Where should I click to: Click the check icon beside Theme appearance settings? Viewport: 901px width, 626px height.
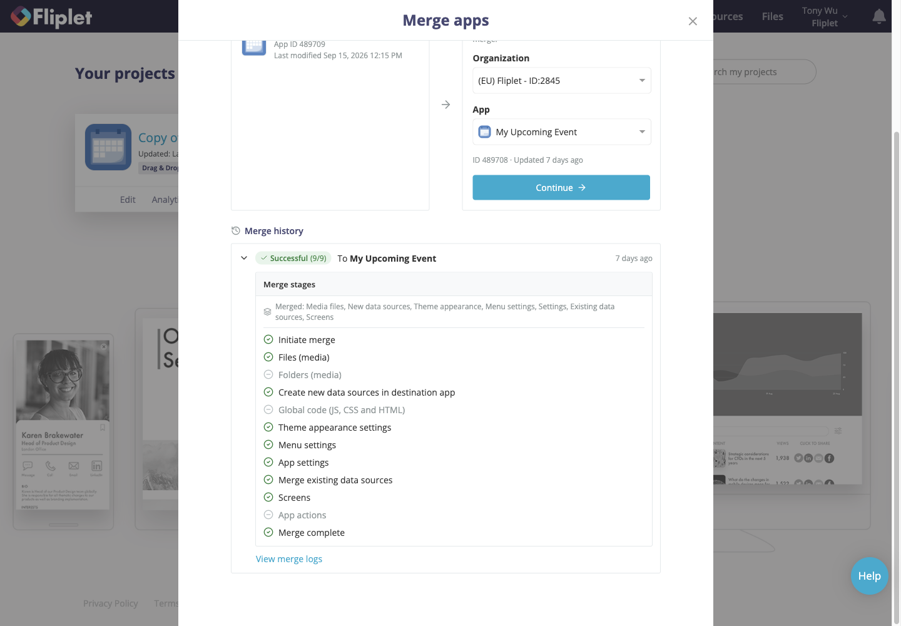[x=268, y=427]
